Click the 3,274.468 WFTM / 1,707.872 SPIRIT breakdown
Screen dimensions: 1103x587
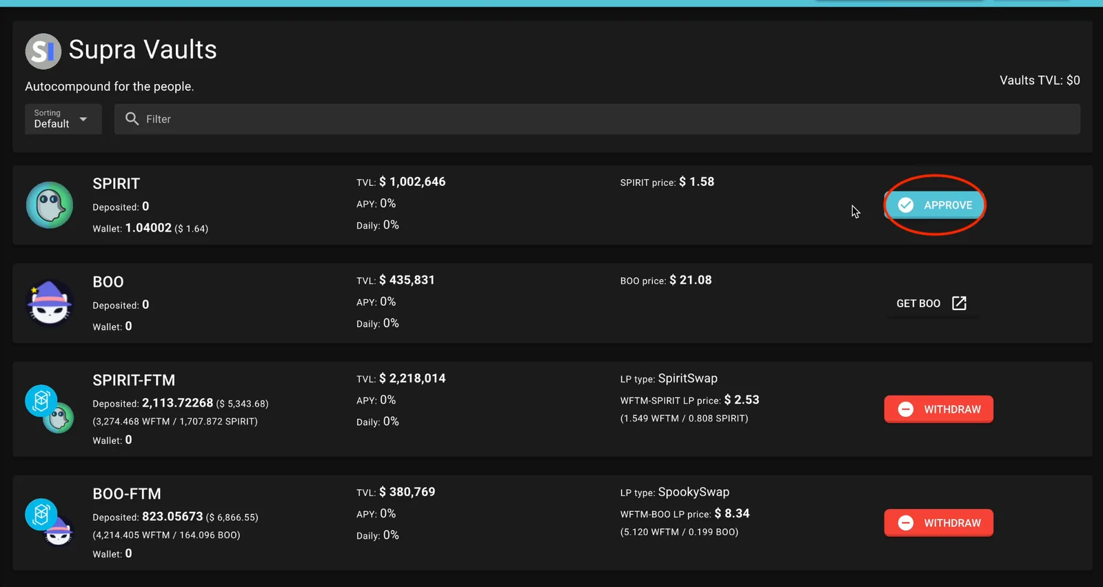tap(175, 421)
